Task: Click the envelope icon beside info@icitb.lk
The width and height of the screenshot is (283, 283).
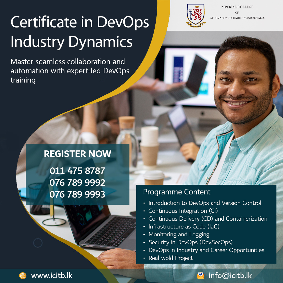Action: coord(200,276)
